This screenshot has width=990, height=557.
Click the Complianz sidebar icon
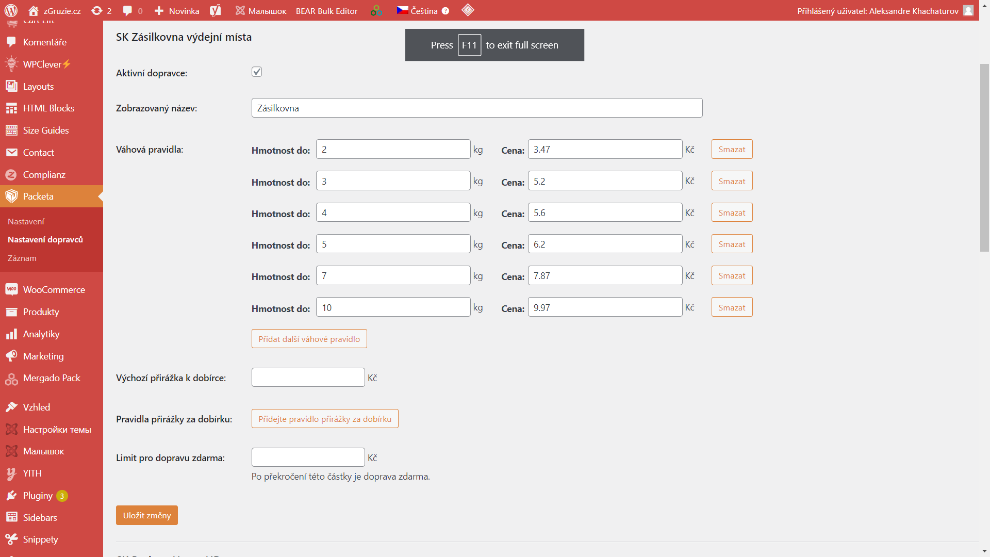11,175
